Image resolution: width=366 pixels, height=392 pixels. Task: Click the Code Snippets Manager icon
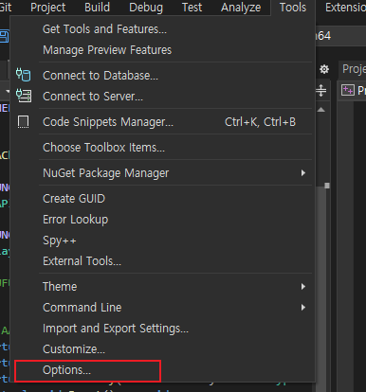click(x=23, y=122)
